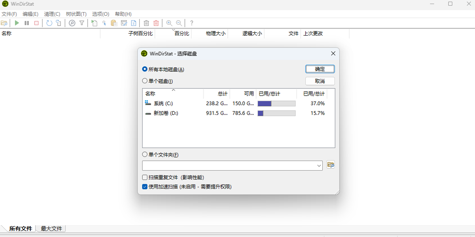475x237 pixels.
Task: Click the green resume scan play icon
Action: pyautogui.click(x=17, y=23)
